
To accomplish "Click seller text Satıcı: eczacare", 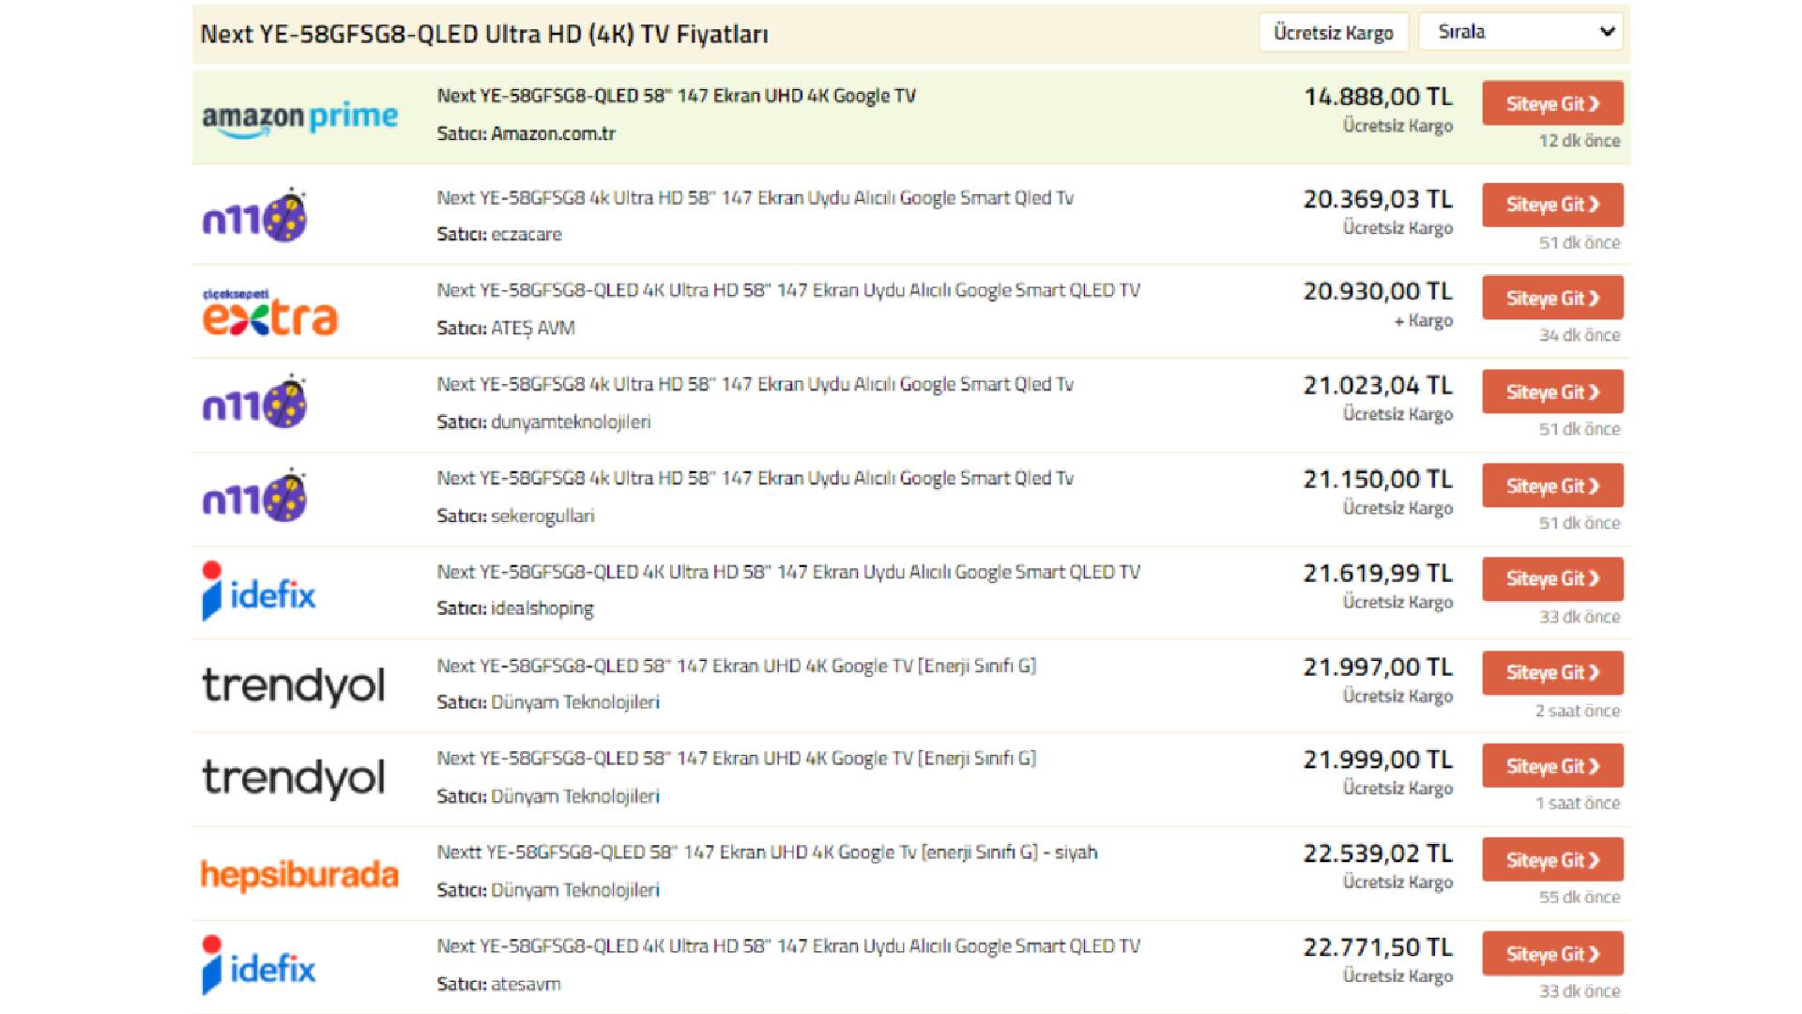I will (499, 235).
